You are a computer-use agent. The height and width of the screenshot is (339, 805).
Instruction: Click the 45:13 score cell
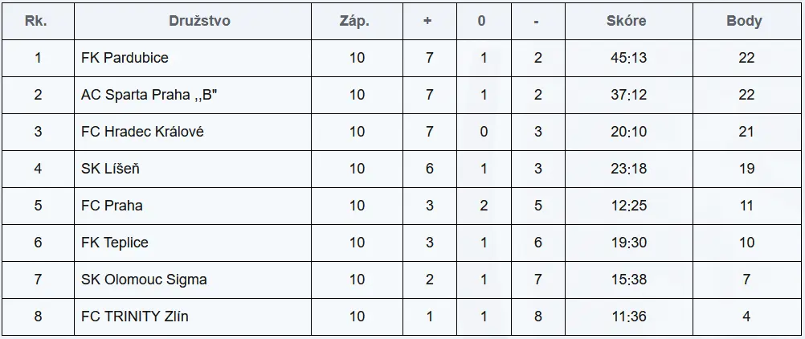coord(628,58)
